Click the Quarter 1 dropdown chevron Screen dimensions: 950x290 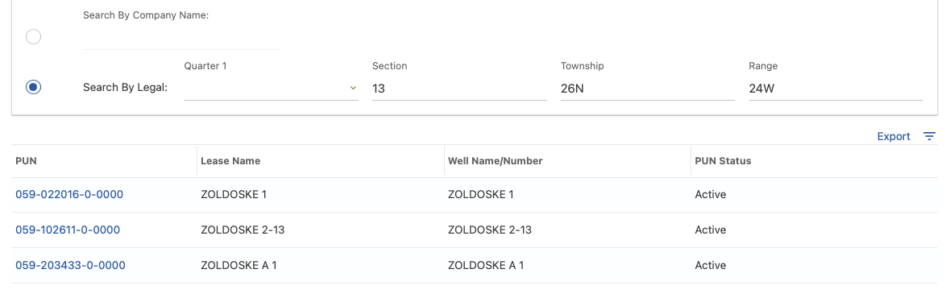coord(353,89)
